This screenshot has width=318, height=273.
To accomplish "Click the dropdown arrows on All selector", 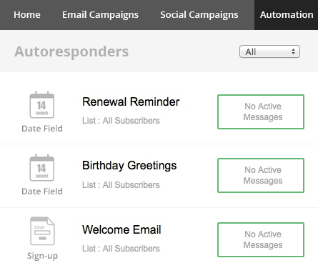I will click(293, 51).
